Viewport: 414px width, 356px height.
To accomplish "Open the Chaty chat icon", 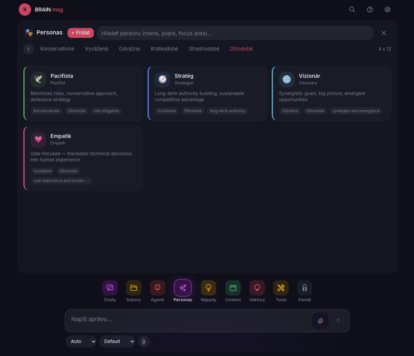I will coord(110,288).
